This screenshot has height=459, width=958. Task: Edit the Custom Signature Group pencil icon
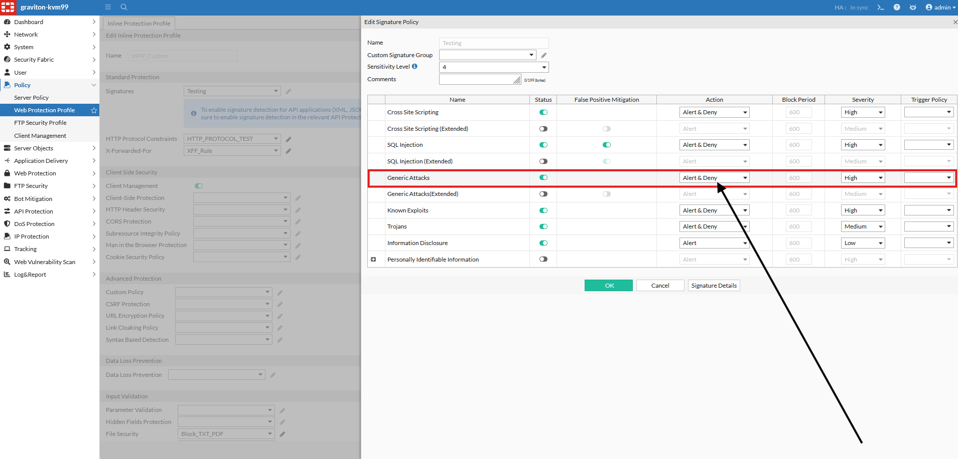point(544,55)
